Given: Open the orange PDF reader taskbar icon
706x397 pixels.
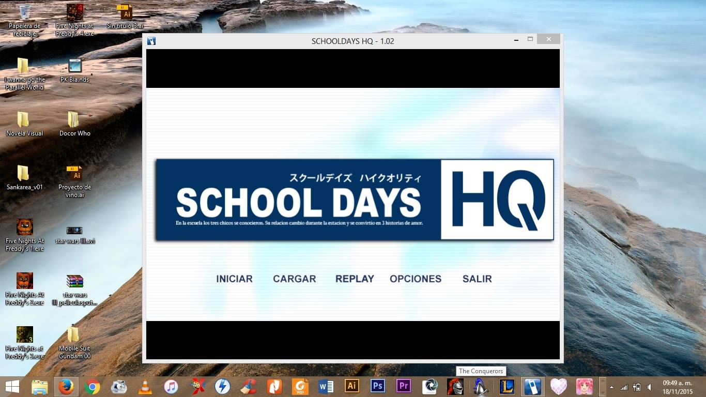Looking at the screenshot, I should point(300,387).
